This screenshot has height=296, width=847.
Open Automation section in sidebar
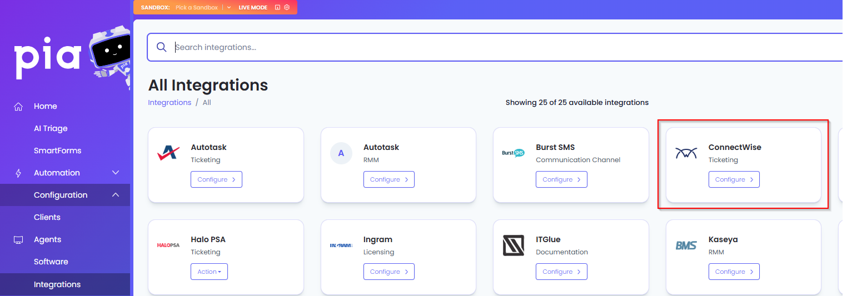pos(57,173)
